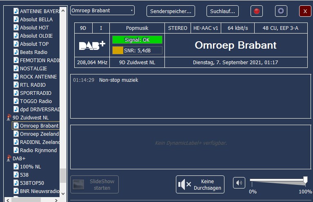
Task: Click the red record button icon
Action: (257, 11)
